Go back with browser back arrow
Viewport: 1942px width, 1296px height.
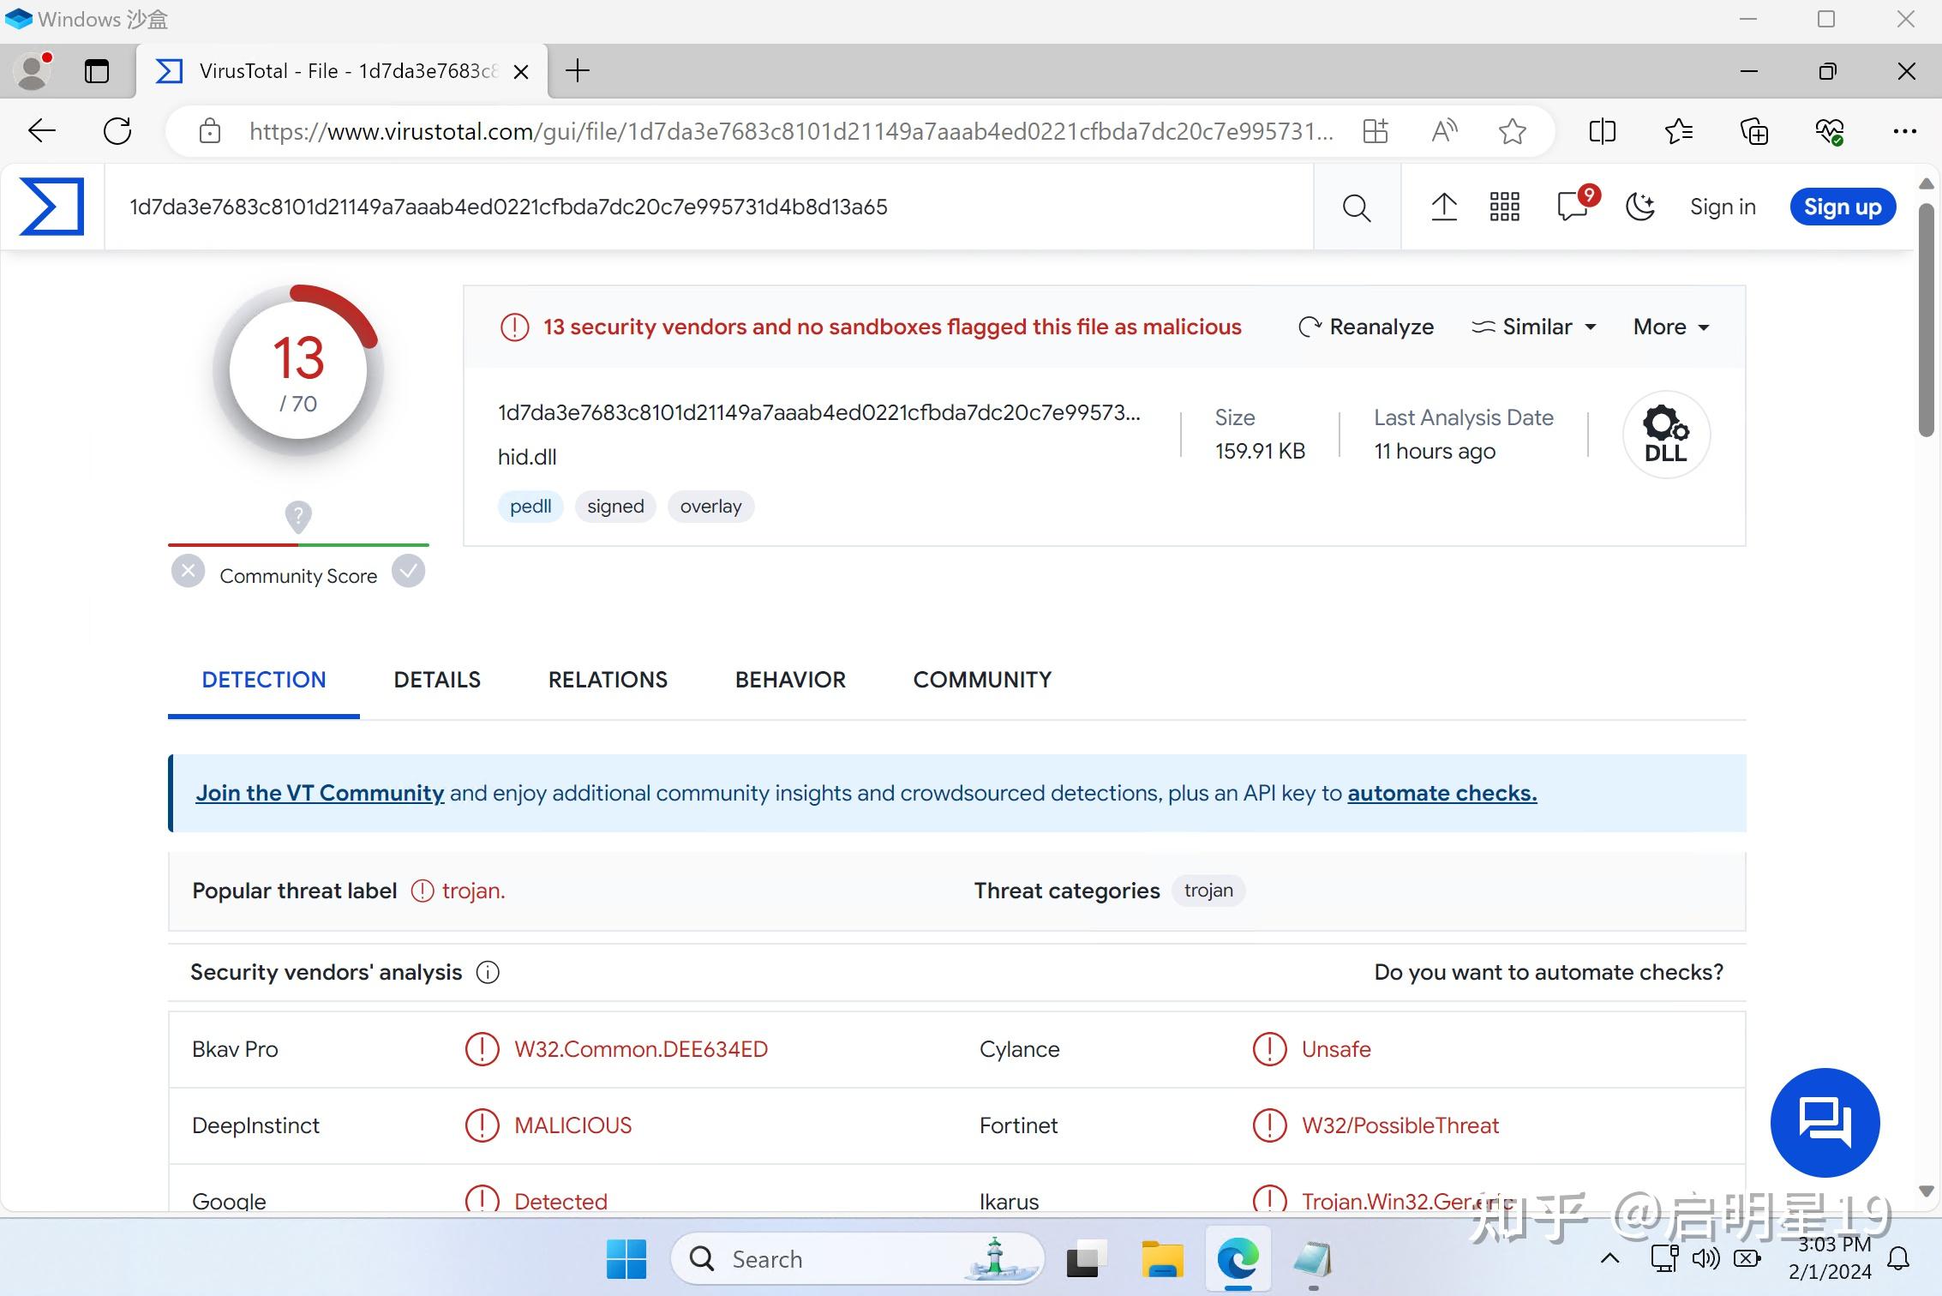(x=41, y=131)
